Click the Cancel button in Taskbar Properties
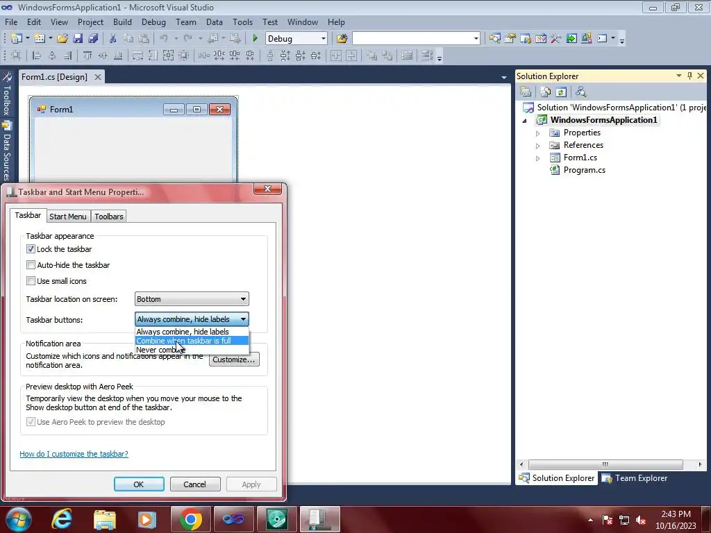Viewport: 711px width, 533px height. pyautogui.click(x=195, y=484)
